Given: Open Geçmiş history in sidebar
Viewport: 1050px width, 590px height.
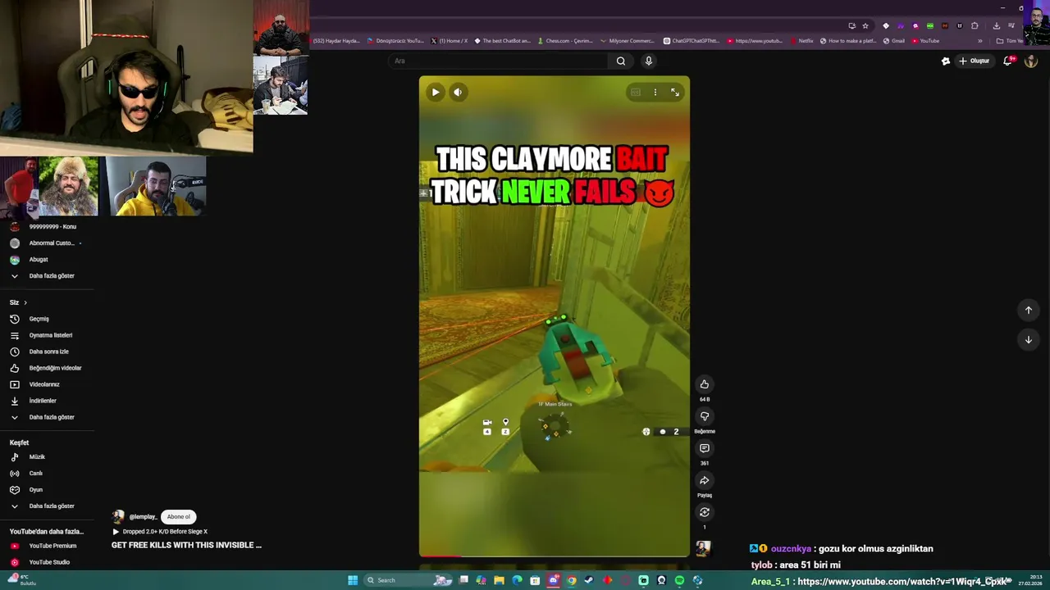Looking at the screenshot, I should pos(39,319).
